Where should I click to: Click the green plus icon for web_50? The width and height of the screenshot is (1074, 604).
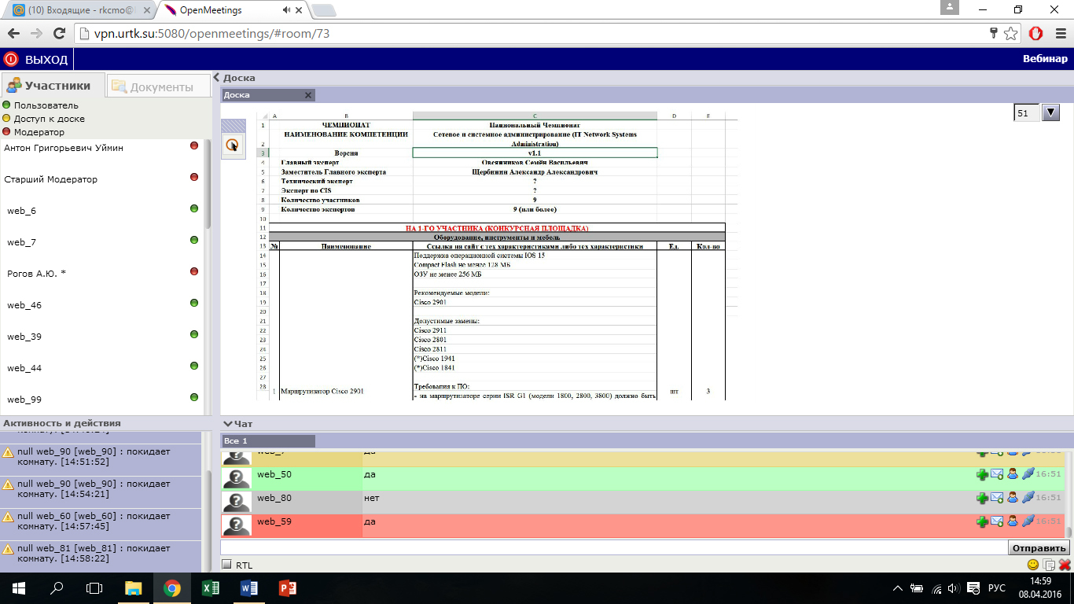click(x=982, y=474)
